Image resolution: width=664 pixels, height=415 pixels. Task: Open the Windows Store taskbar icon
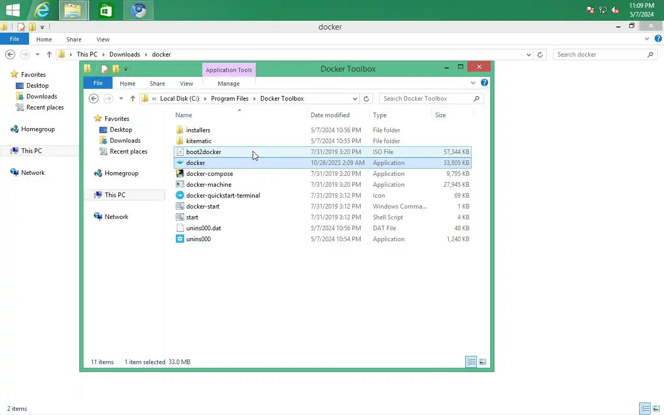pyautogui.click(x=106, y=10)
